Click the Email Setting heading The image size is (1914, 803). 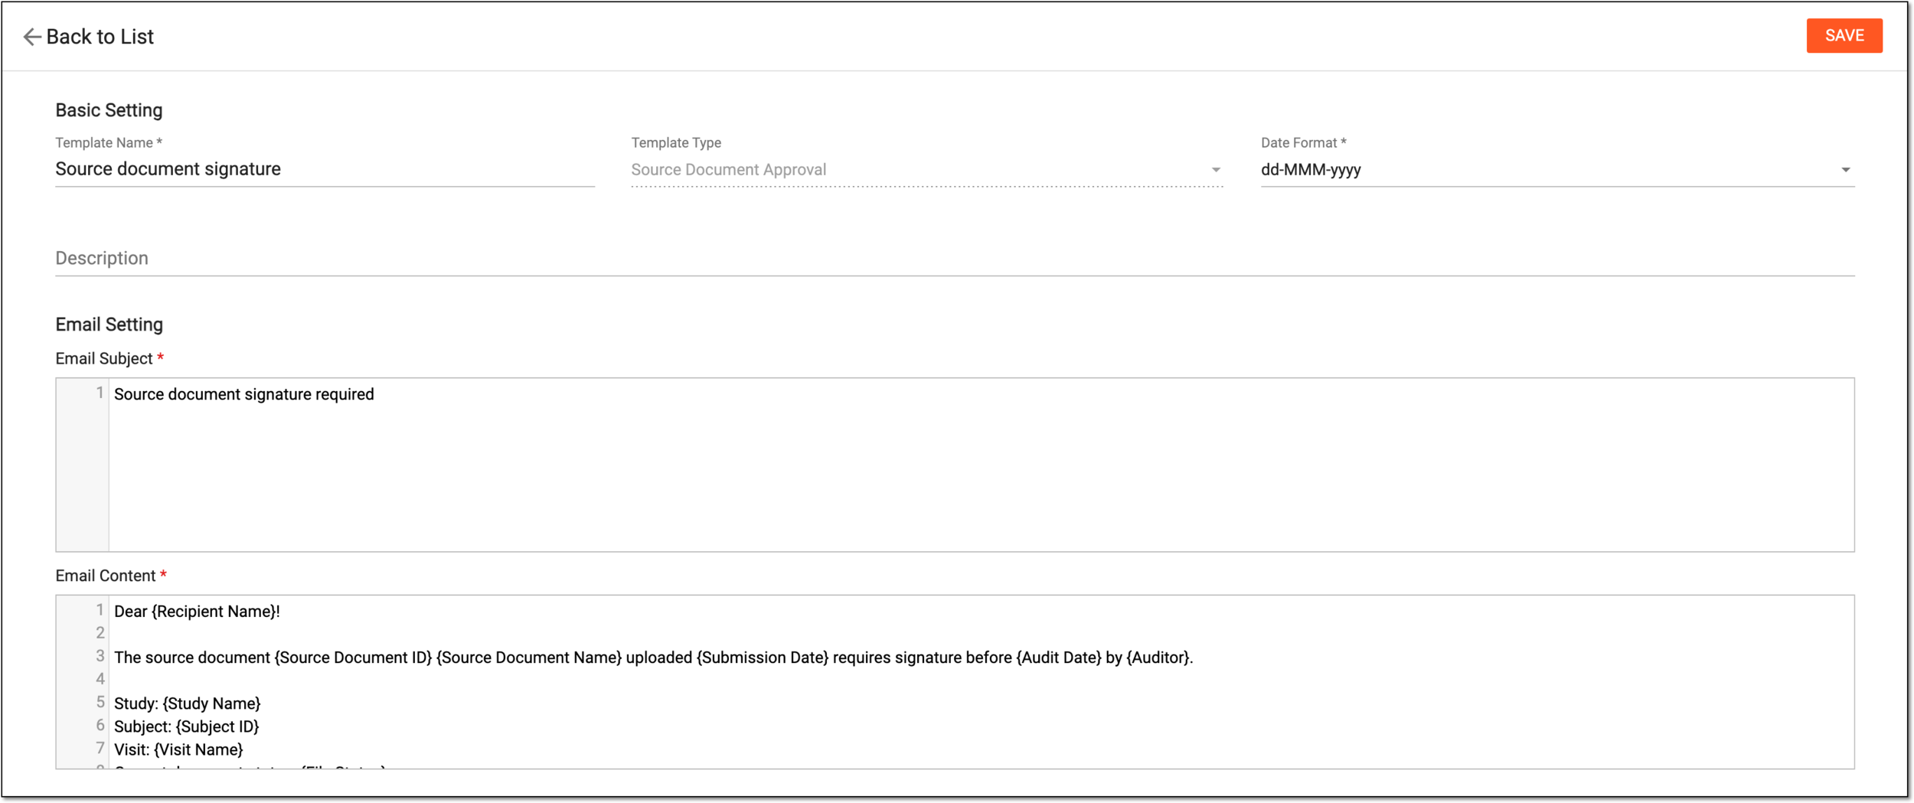tap(109, 325)
